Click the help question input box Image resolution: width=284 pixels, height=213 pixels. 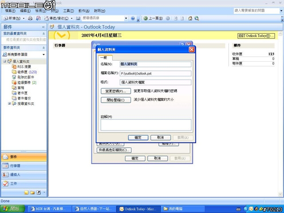pos(256,11)
